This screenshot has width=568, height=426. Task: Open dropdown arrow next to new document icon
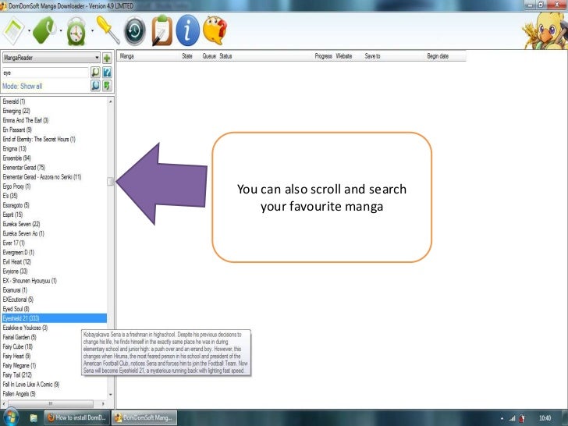pos(29,30)
